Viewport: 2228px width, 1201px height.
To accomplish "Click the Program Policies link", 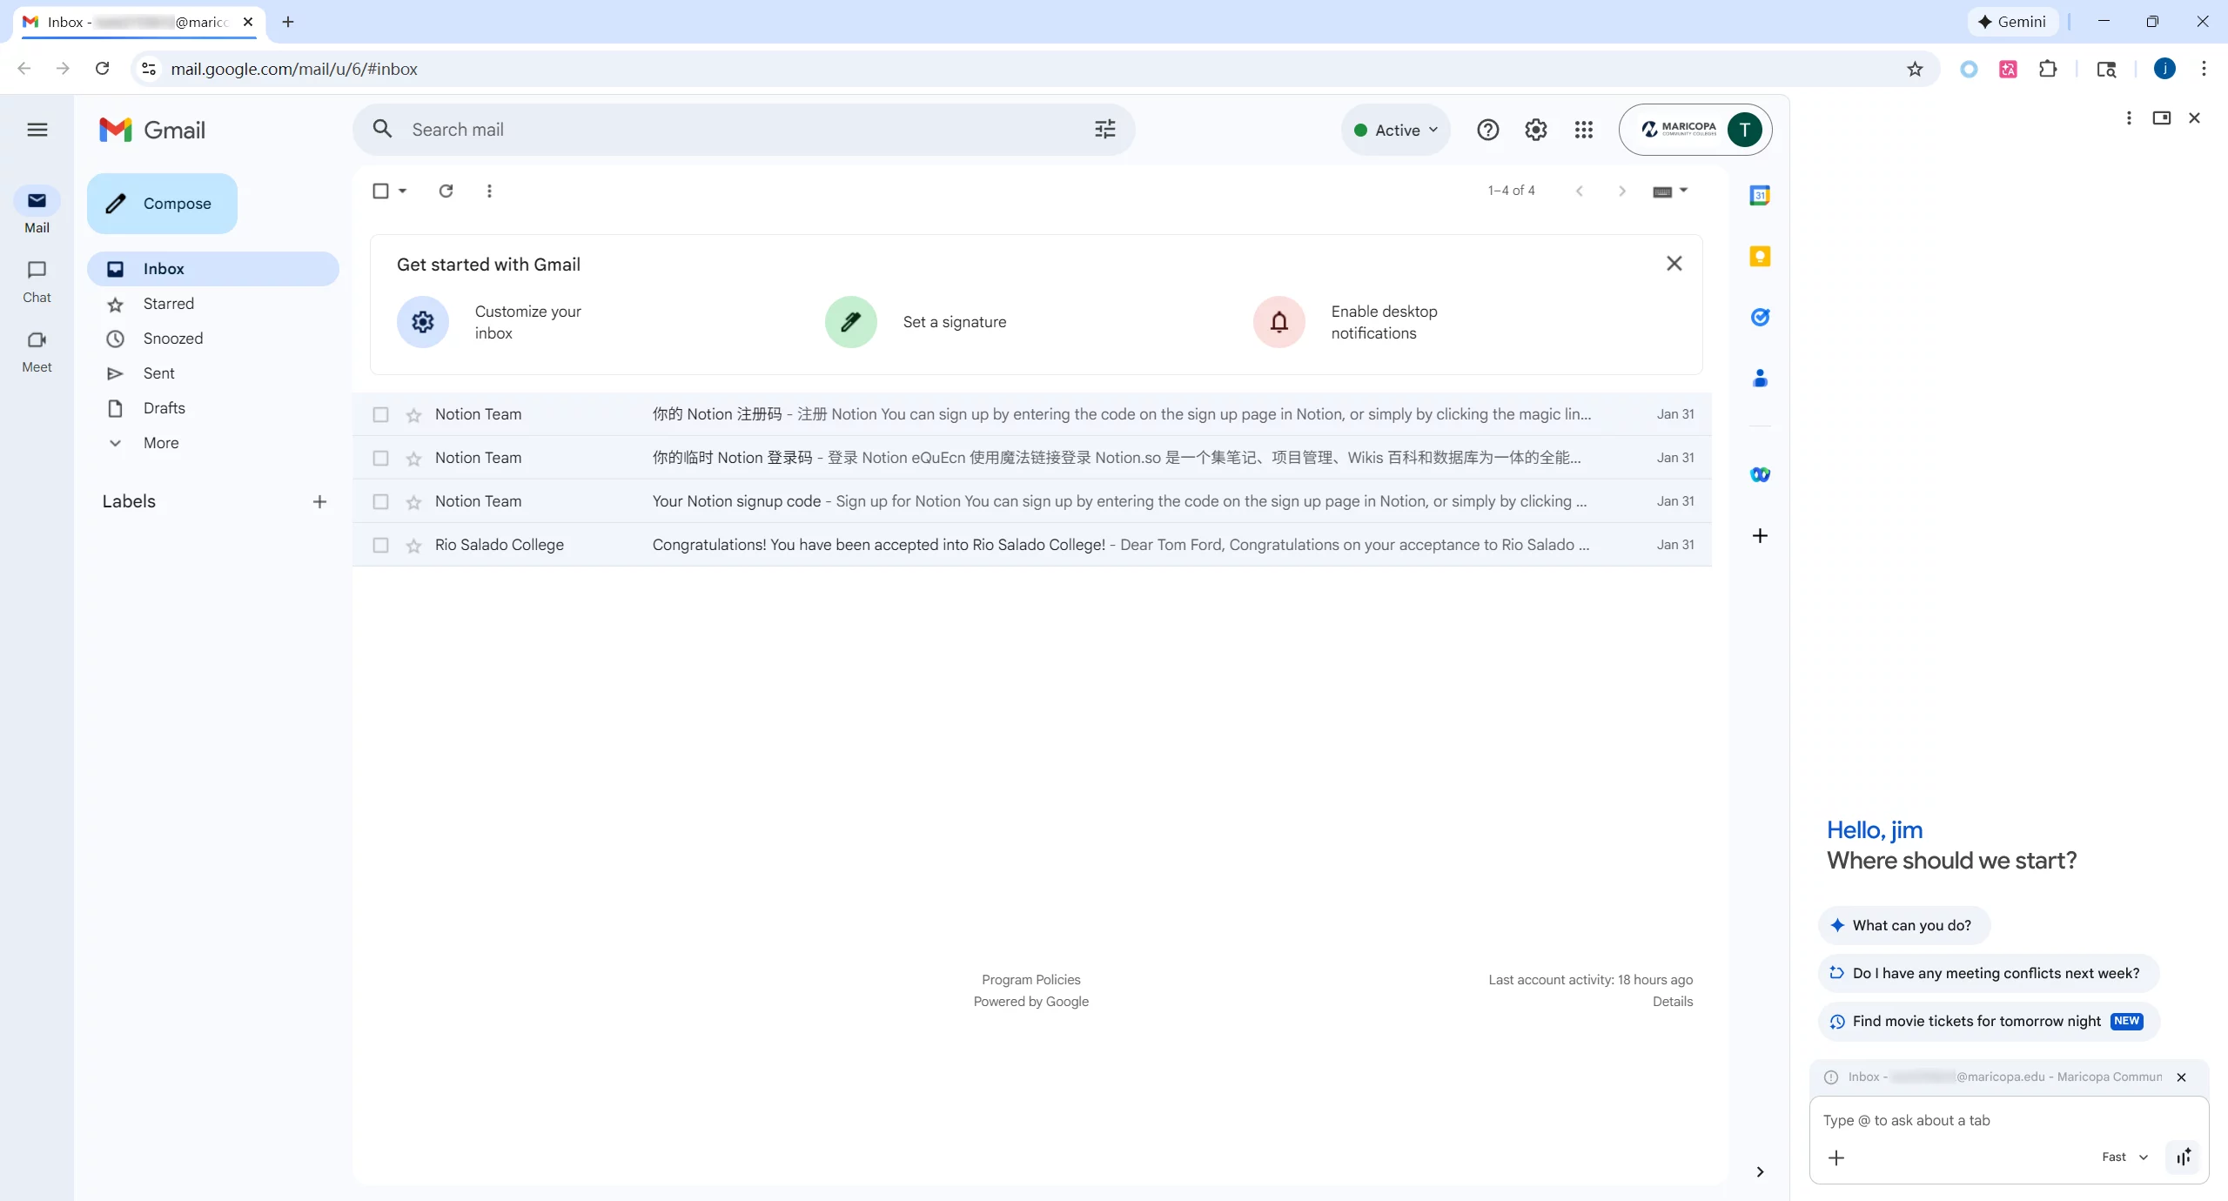I will coord(1030,979).
